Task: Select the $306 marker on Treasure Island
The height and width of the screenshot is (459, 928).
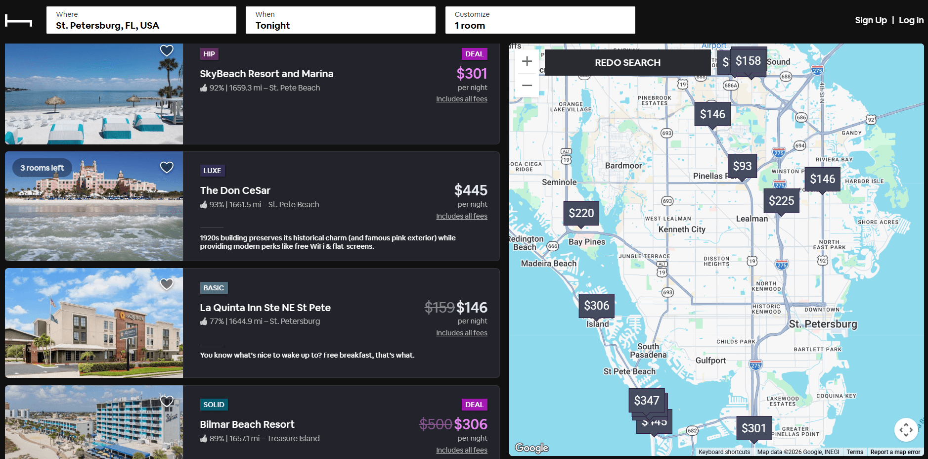Action: pos(596,306)
